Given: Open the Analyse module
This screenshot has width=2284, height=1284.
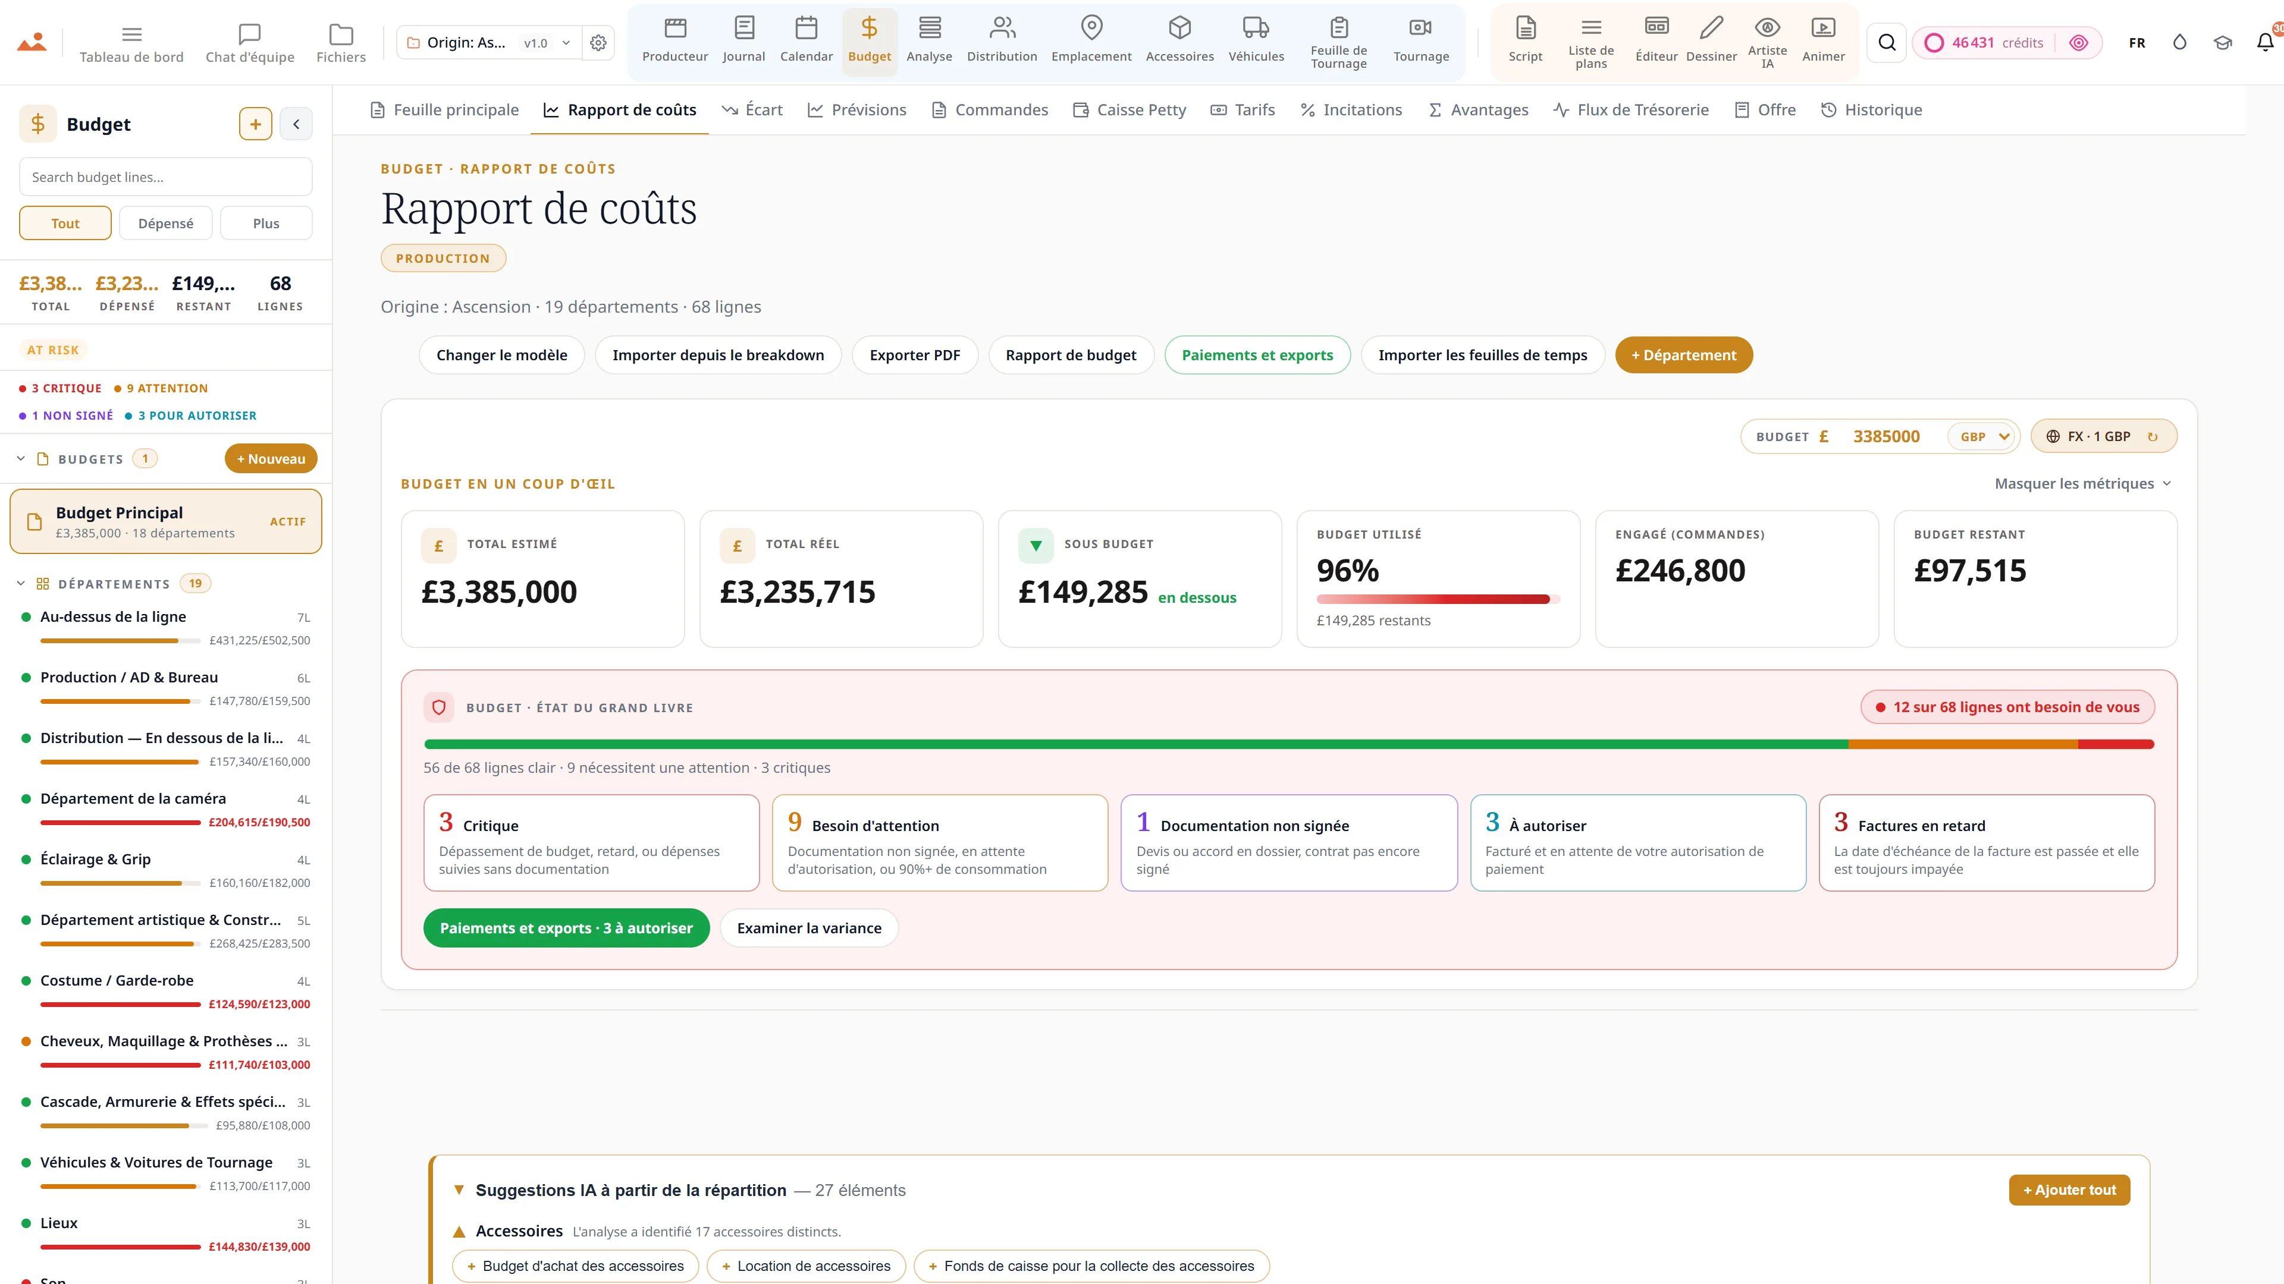Looking at the screenshot, I should tap(929, 41).
